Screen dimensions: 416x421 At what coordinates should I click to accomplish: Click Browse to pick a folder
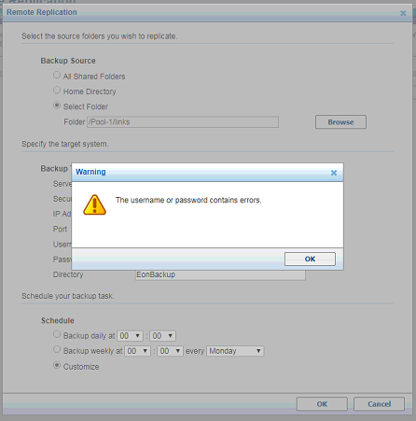(x=340, y=122)
